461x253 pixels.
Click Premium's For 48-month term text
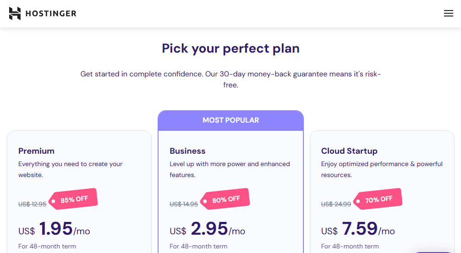tap(47, 246)
